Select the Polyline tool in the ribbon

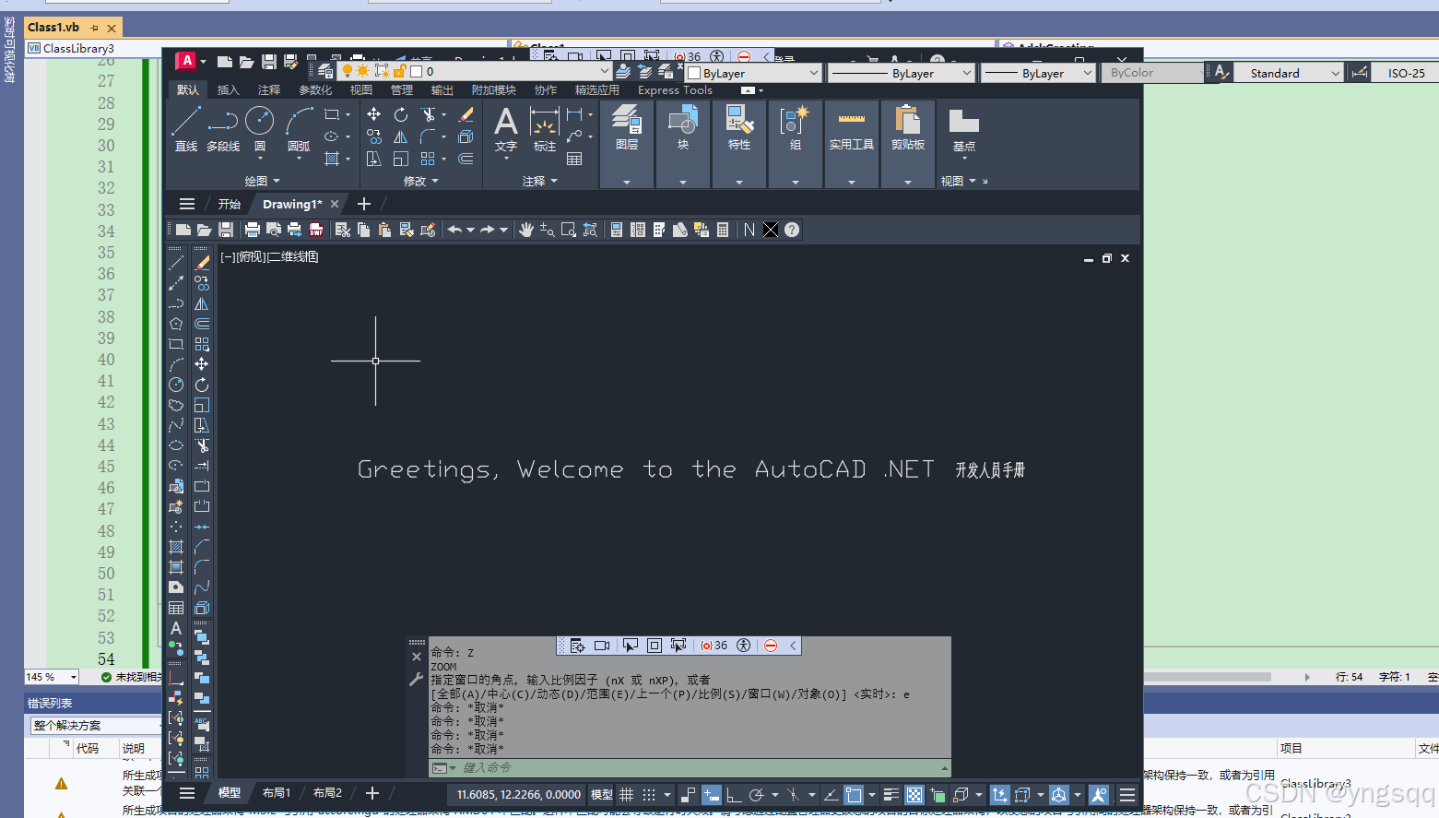click(x=223, y=128)
